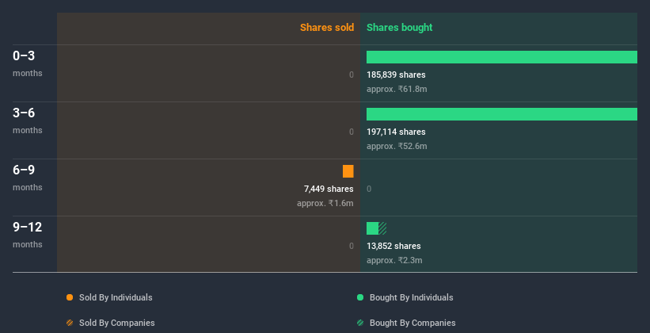Click the Shares bought column header
This screenshot has width=650, height=333.
point(400,28)
